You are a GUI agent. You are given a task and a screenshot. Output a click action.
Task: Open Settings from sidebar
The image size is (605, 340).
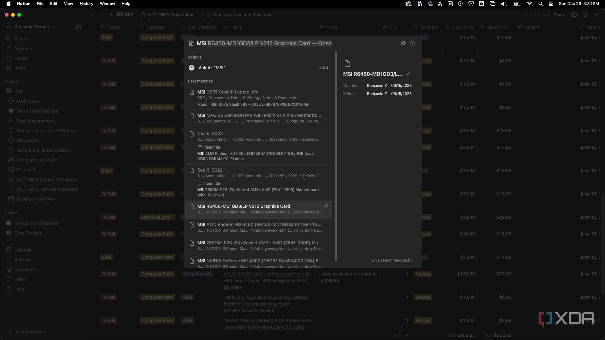tap(23, 260)
